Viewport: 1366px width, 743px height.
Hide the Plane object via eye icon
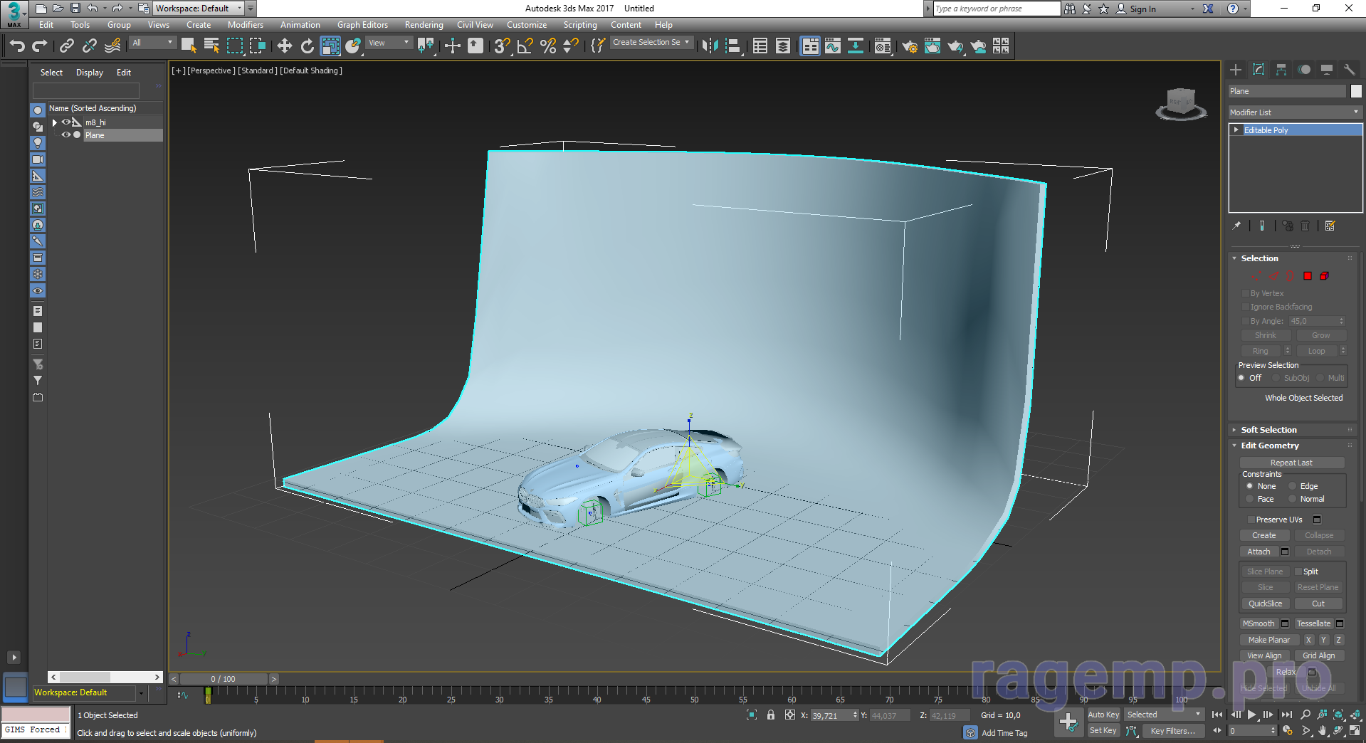tap(66, 135)
